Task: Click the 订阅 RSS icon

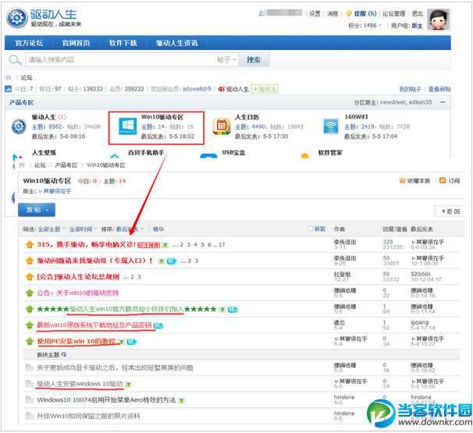Action: [443, 181]
